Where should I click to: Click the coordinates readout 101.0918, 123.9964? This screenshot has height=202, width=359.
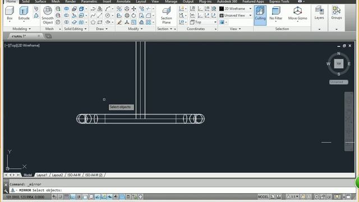coord(25,197)
